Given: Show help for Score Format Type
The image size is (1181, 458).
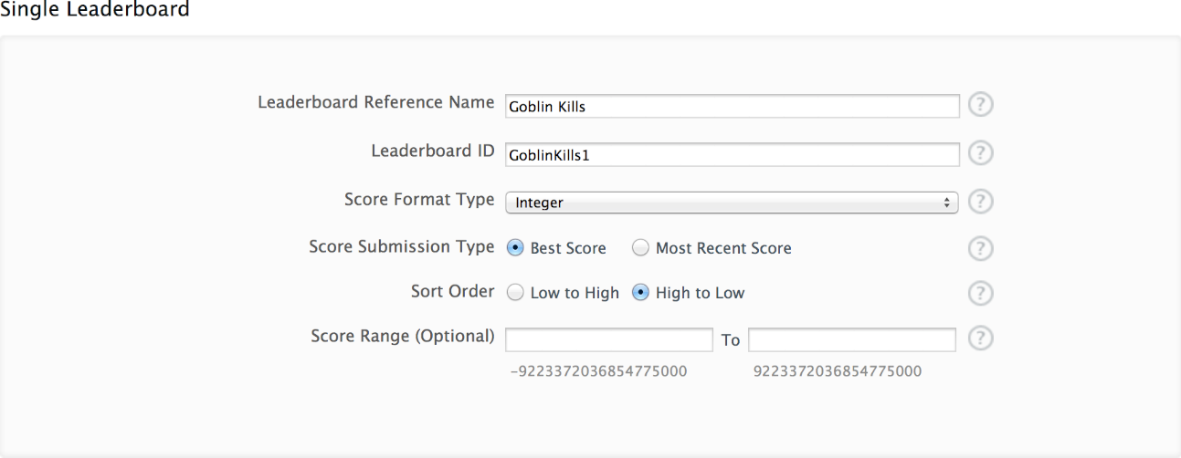Looking at the screenshot, I should pyautogui.click(x=980, y=202).
